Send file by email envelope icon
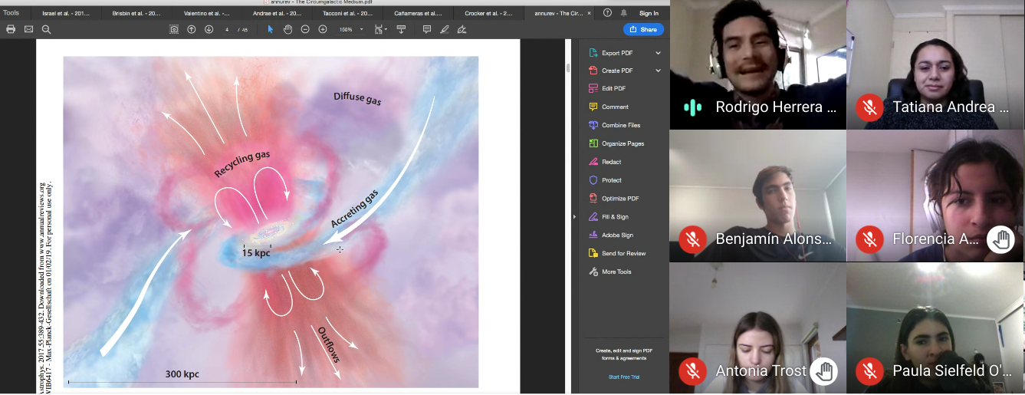1025x395 pixels. [28, 29]
